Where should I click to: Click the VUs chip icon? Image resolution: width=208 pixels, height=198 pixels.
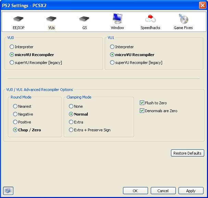pyautogui.click(x=51, y=19)
